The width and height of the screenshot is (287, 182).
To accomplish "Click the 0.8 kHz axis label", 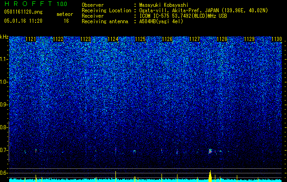I will [x=4, y=127].
